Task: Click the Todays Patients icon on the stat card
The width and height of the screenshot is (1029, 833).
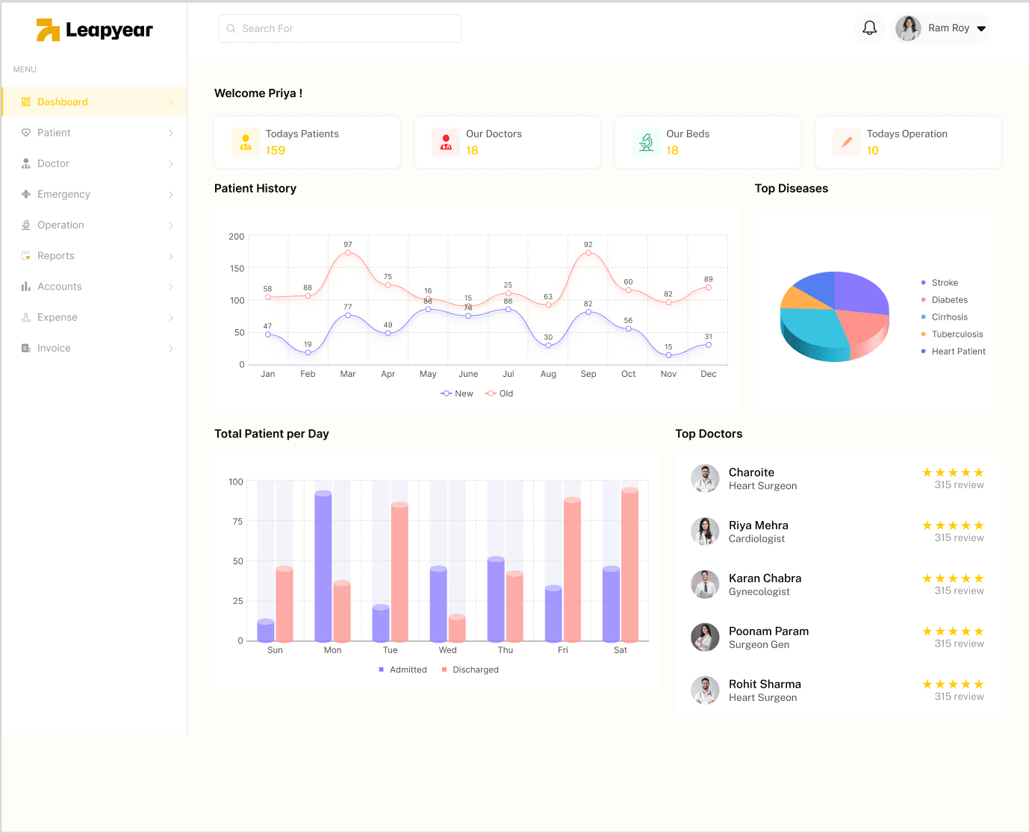Action: click(245, 142)
